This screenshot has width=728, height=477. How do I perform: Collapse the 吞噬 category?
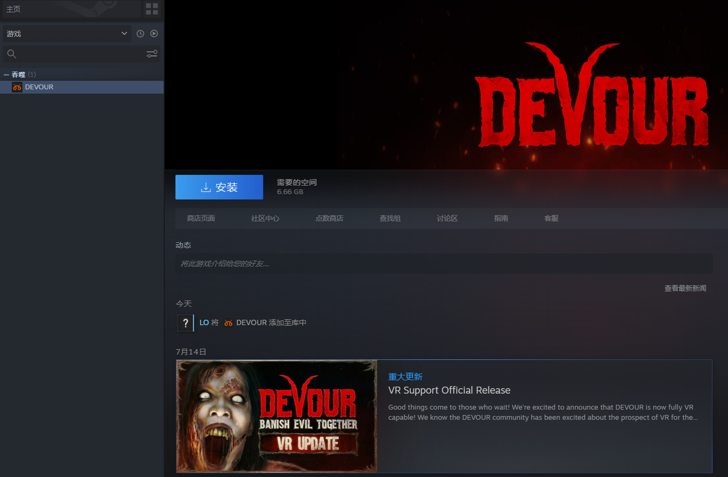click(6, 74)
